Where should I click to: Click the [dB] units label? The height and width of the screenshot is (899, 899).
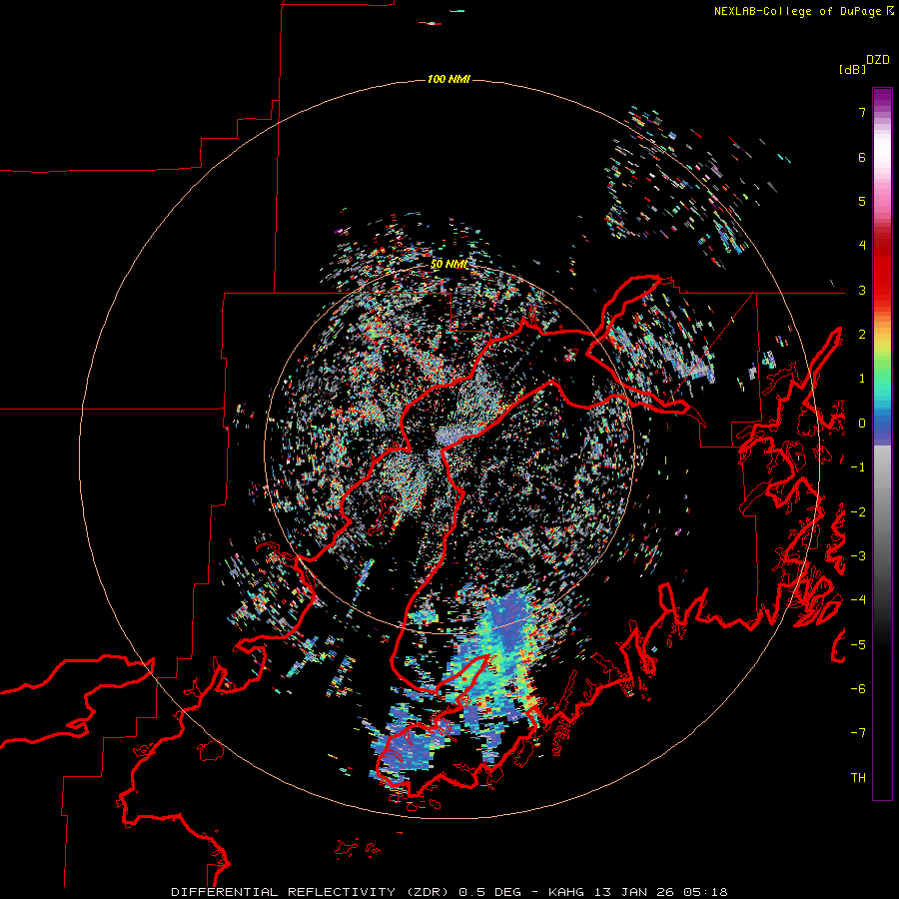coord(853,69)
